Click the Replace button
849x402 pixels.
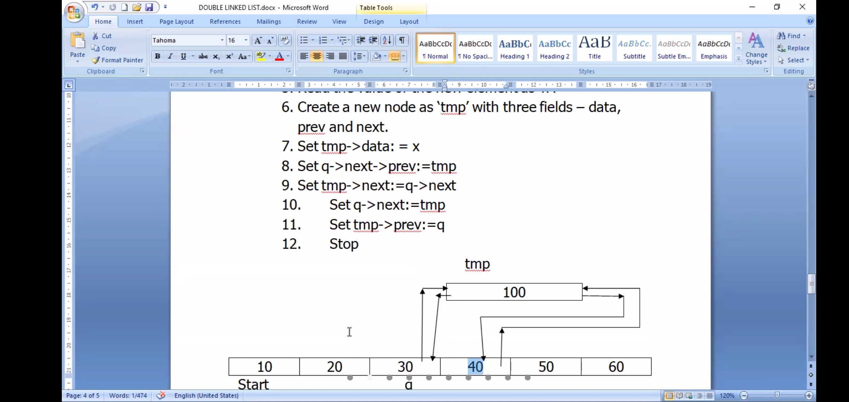[x=793, y=48]
